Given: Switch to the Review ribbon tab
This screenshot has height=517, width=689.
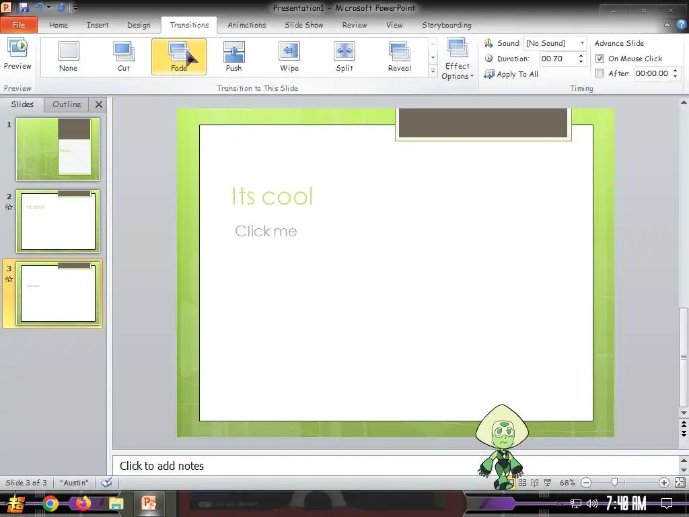Looking at the screenshot, I should [355, 25].
